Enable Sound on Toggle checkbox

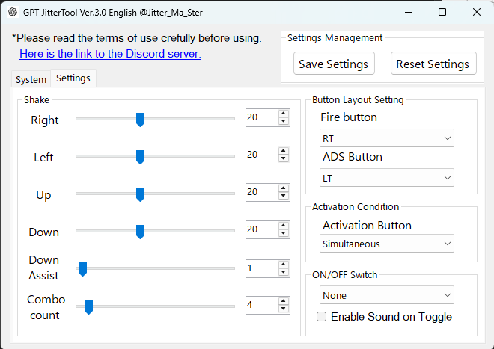click(322, 317)
